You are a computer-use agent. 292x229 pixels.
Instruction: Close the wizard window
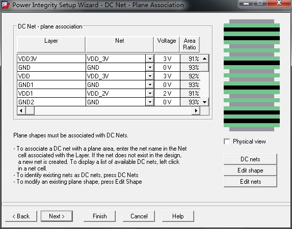click(x=279, y=4)
